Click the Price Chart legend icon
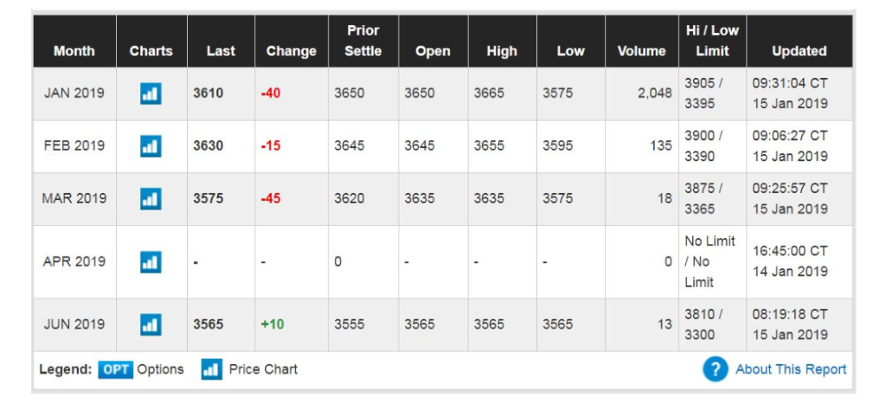Viewport: 886px width, 404px height. [211, 369]
